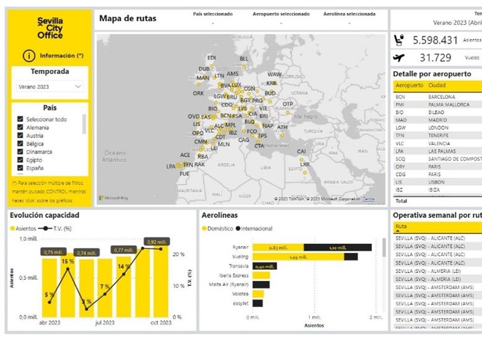Uncheck the Bélgica country checkbox
Viewport: 482px width, 343px height.
click(x=20, y=144)
